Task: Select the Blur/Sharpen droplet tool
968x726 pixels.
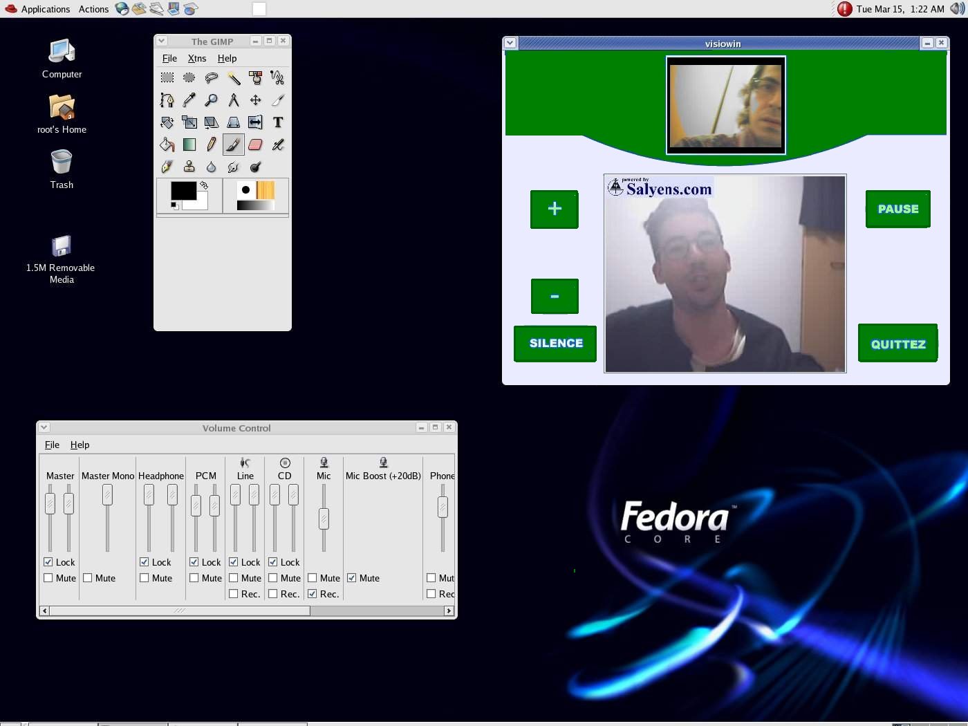Action: tap(212, 167)
